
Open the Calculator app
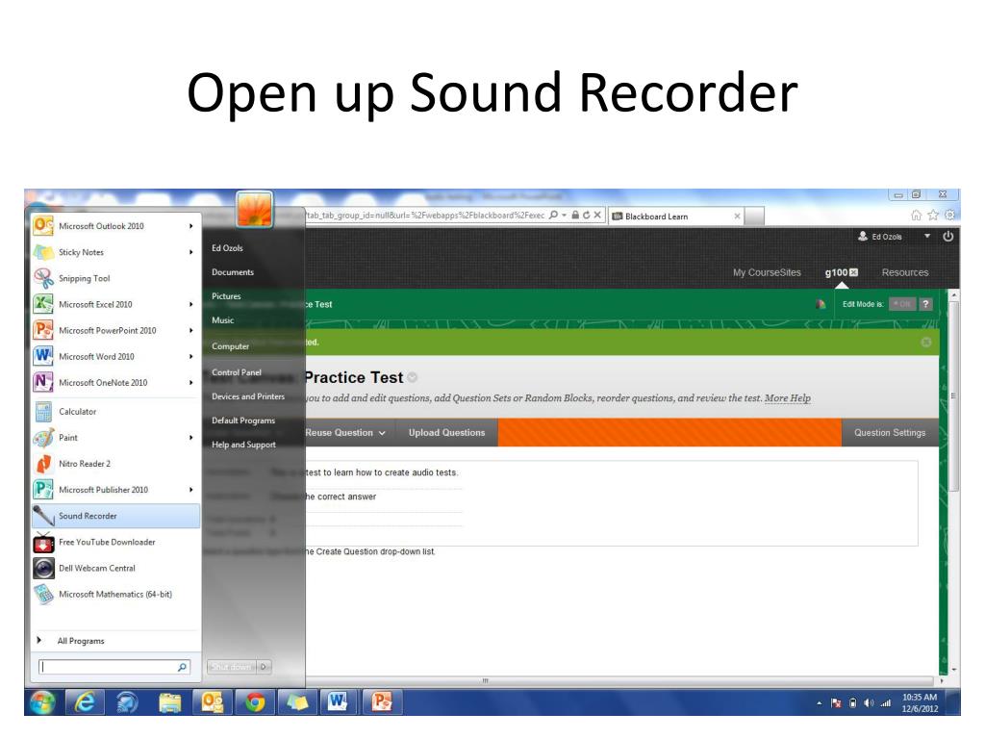click(115, 412)
